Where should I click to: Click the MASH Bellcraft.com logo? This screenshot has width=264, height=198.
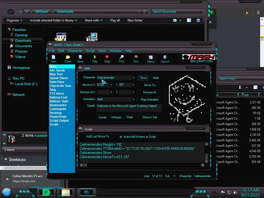pos(199,59)
